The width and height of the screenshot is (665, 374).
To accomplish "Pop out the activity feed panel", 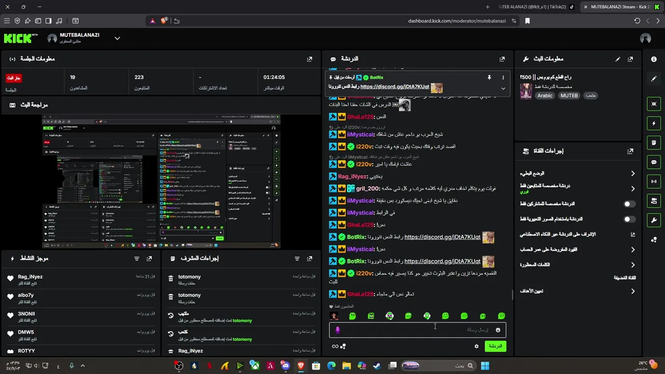I will click(x=149, y=259).
